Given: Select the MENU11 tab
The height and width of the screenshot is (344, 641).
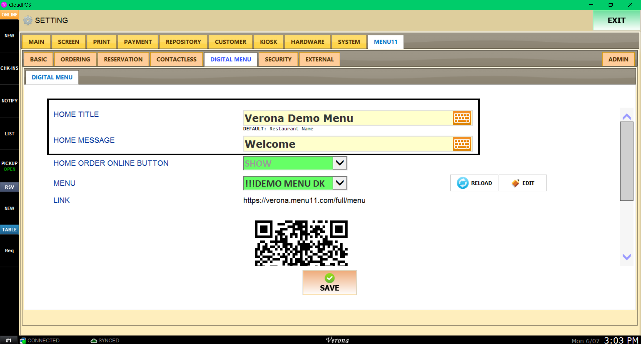Looking at the screenshot, I should 386,42.
